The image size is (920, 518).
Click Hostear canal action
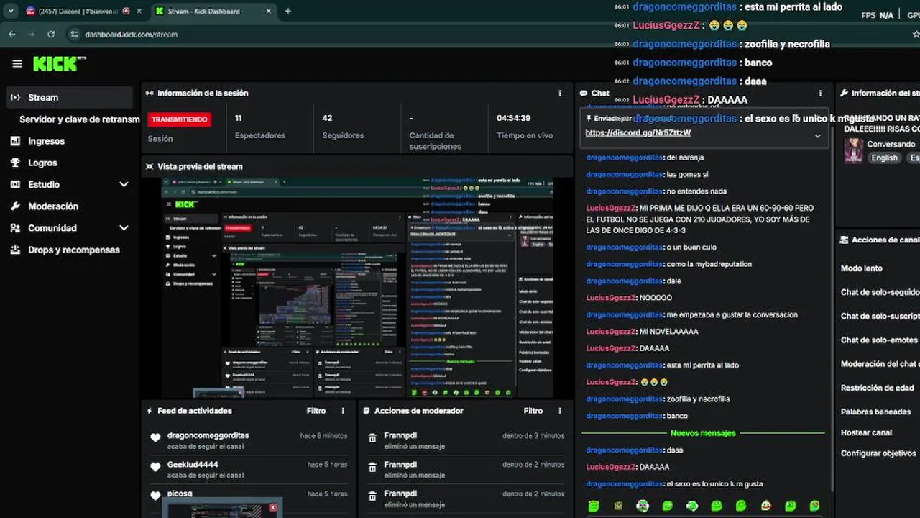coord(866,432)
